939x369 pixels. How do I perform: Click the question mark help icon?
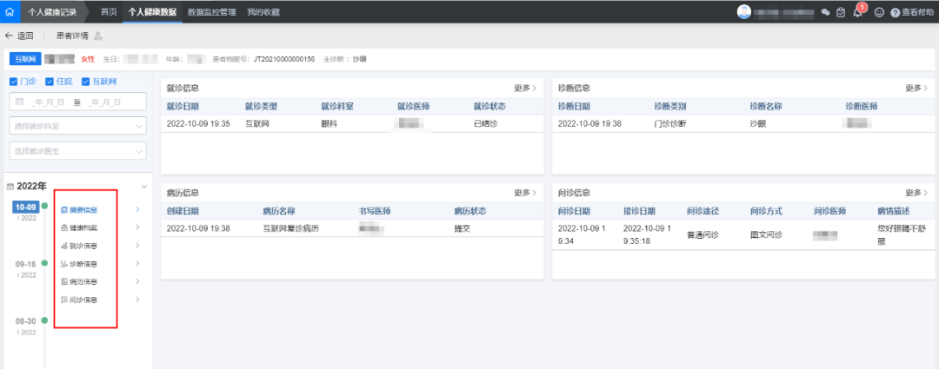[896, 12]
